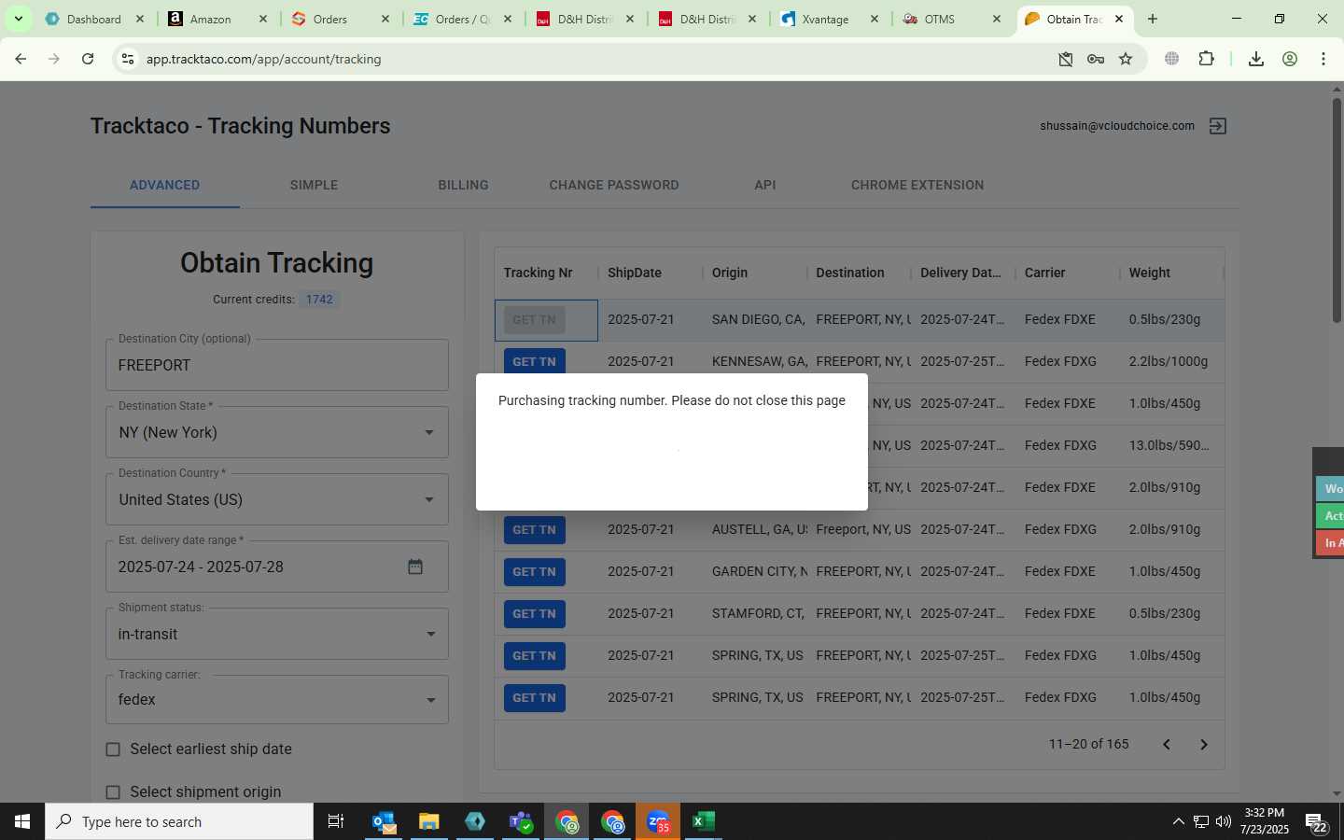Open the calendar picker for delivery date range
This screenshot has width=1344, height=840.
pos(415,567)
